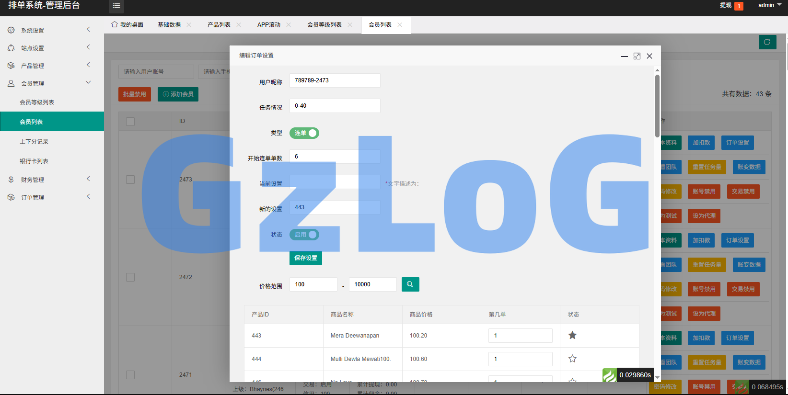Expand the 系统设置 sidebar menu

tap(52, 30)
